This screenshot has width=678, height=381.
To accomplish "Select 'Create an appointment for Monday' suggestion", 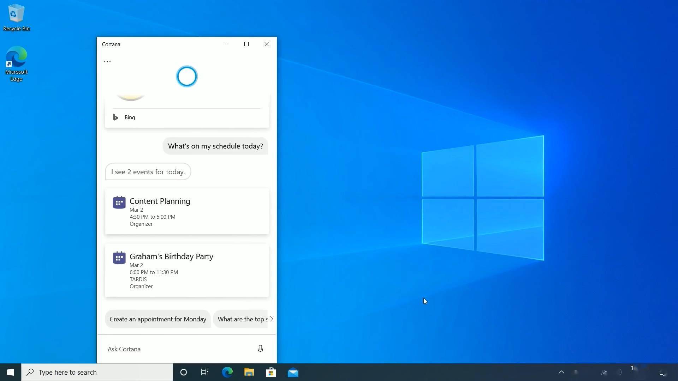I will 158,319.
